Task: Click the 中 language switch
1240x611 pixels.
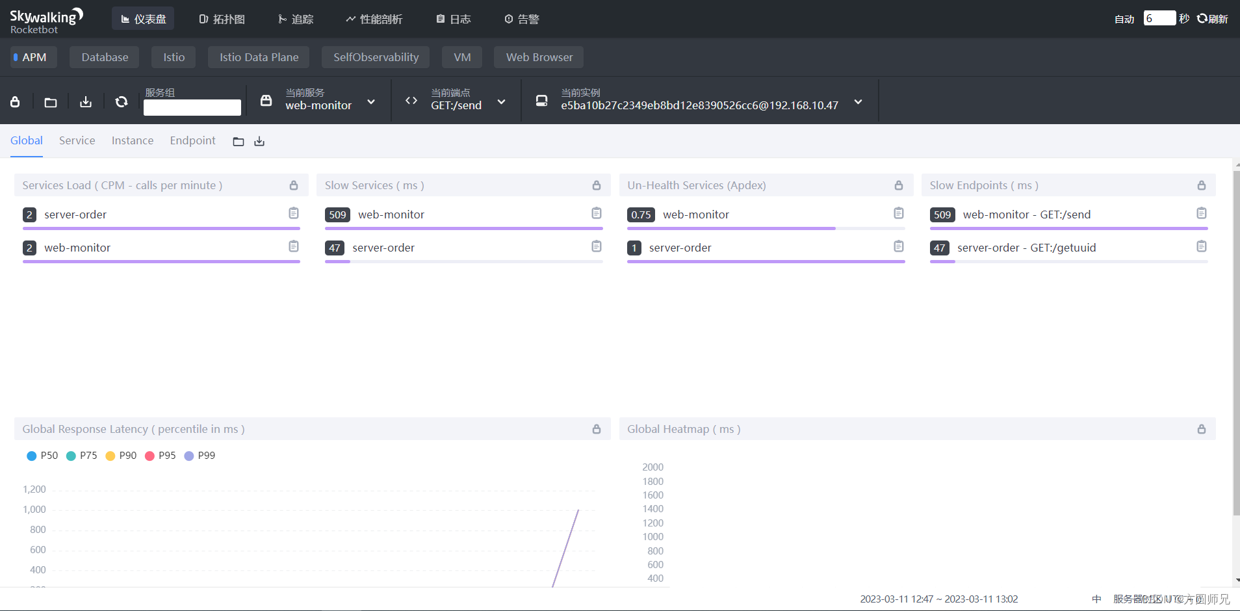Action: click(1097, 599)
